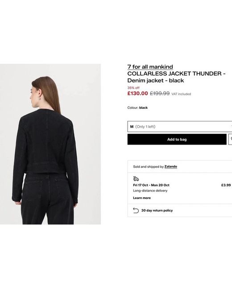
Task: Click the COLLARLESS JACKET THUNDER product title
Action: (x=176, y=77)
